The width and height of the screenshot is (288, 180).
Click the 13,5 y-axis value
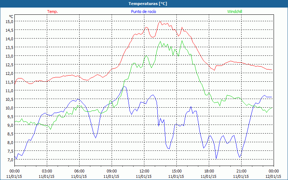tap(9, 48)
